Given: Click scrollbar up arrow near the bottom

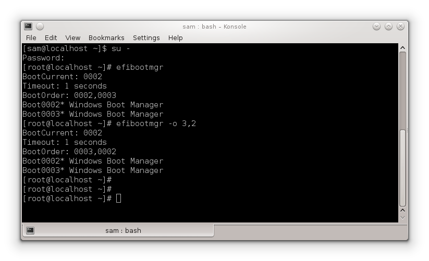Looking at the screenshot, I should [402, 210].
